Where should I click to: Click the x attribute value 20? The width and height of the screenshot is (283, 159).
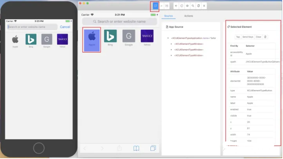click(249, 122)
